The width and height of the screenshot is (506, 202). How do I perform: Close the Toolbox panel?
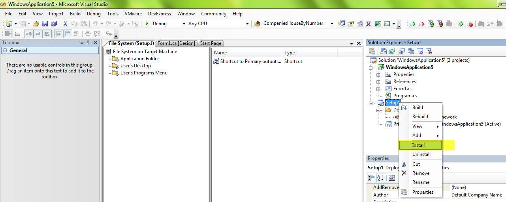[x=95, y=43]
